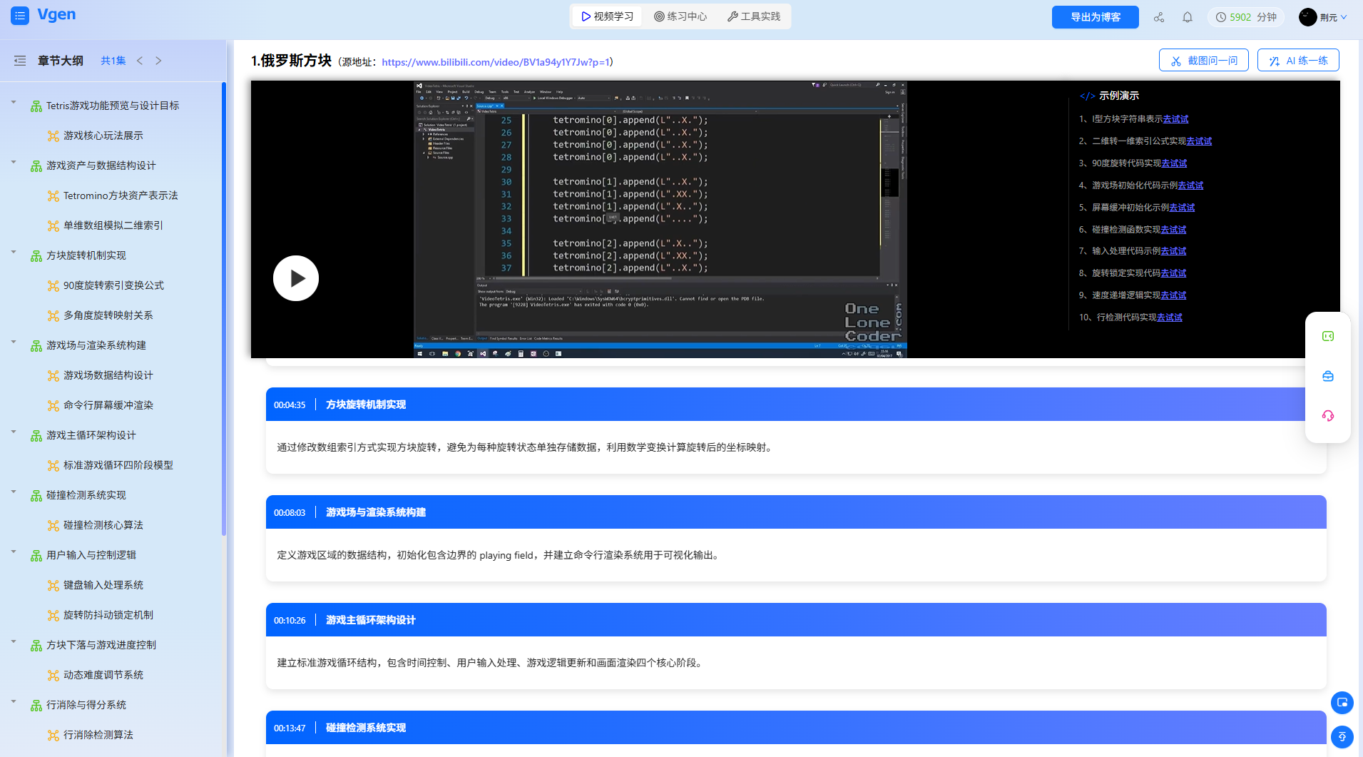Jump to 00:10:26 游戏主循环架构设计 section
Screen dimensions: 1363x757
tap(796, 620)
